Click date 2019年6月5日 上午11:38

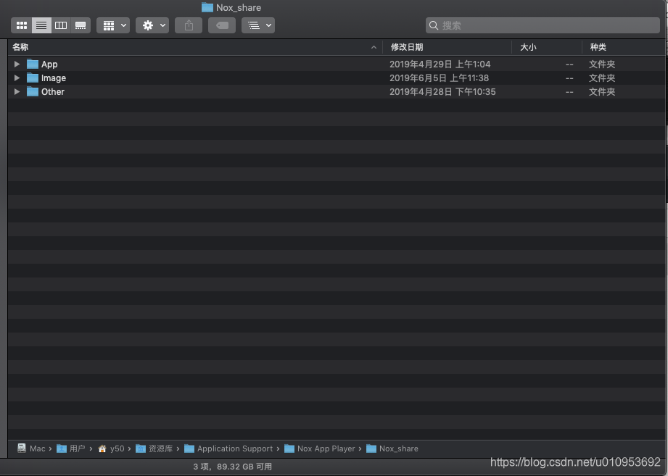coord(440,78)
